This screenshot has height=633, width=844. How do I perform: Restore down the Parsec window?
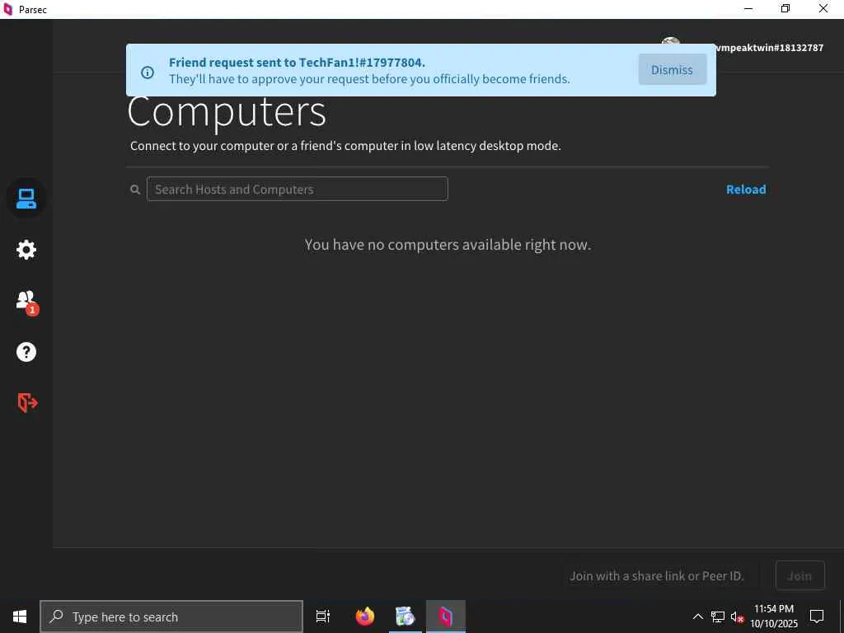pos(785,8)
